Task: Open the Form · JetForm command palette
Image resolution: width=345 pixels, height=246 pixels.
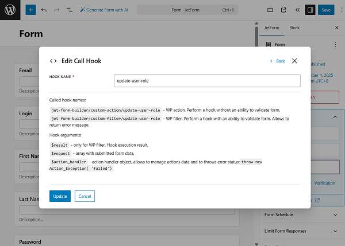Action: 187,10
